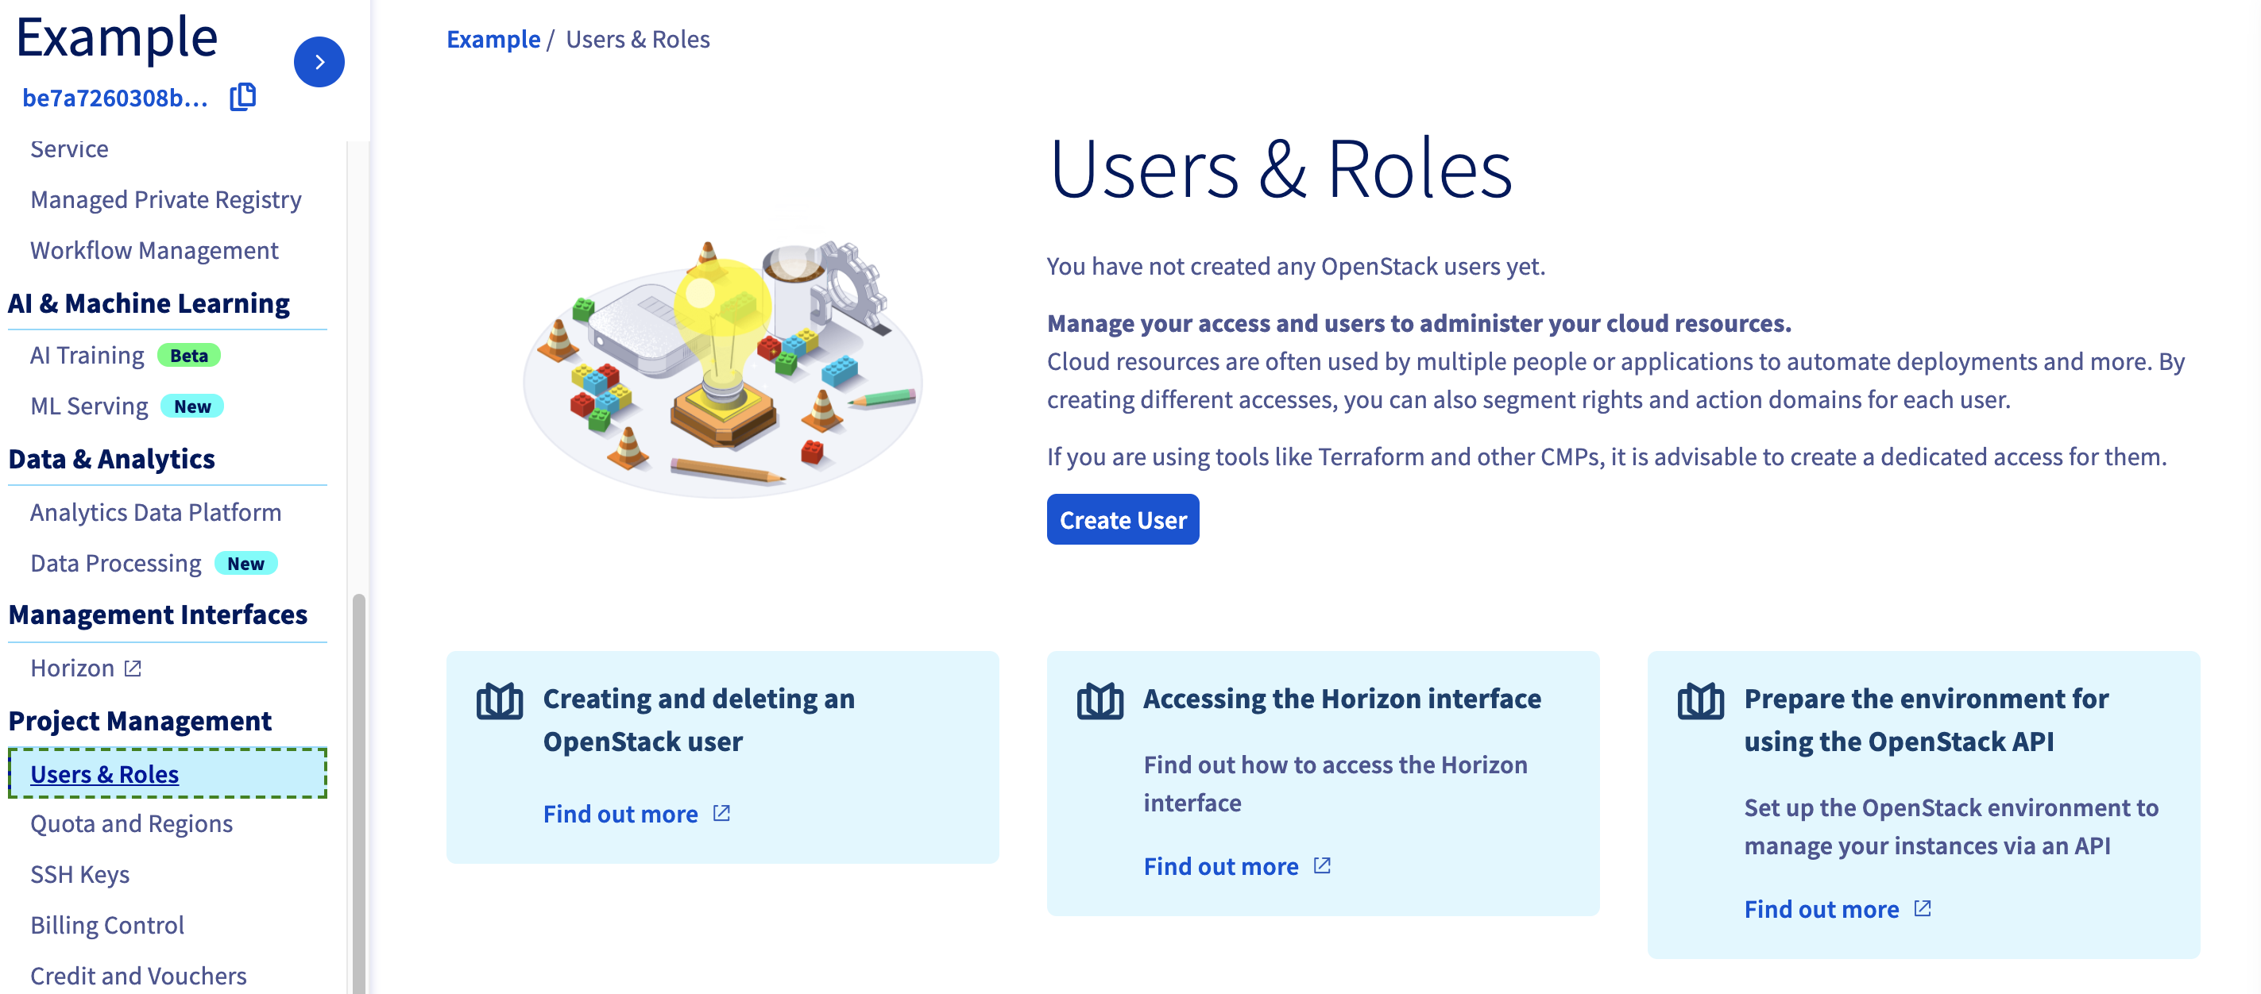Image resolution: width=2261 pixels, height=994 pixels.
Task: Open SSH Keys page
Action: (80, 875)
